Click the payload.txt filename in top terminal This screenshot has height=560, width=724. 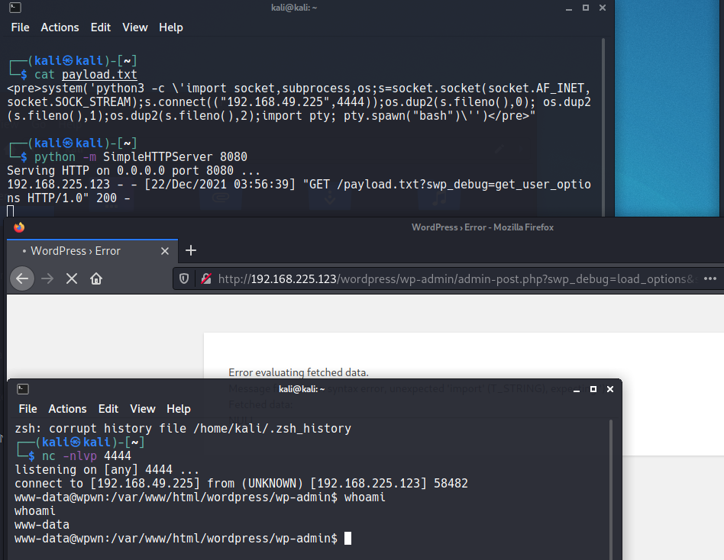tap(99, 74)
